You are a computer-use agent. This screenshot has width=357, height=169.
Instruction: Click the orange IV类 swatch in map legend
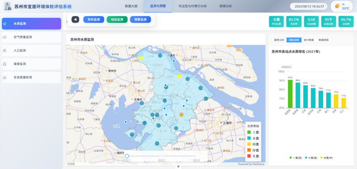(x=249, y=150)
